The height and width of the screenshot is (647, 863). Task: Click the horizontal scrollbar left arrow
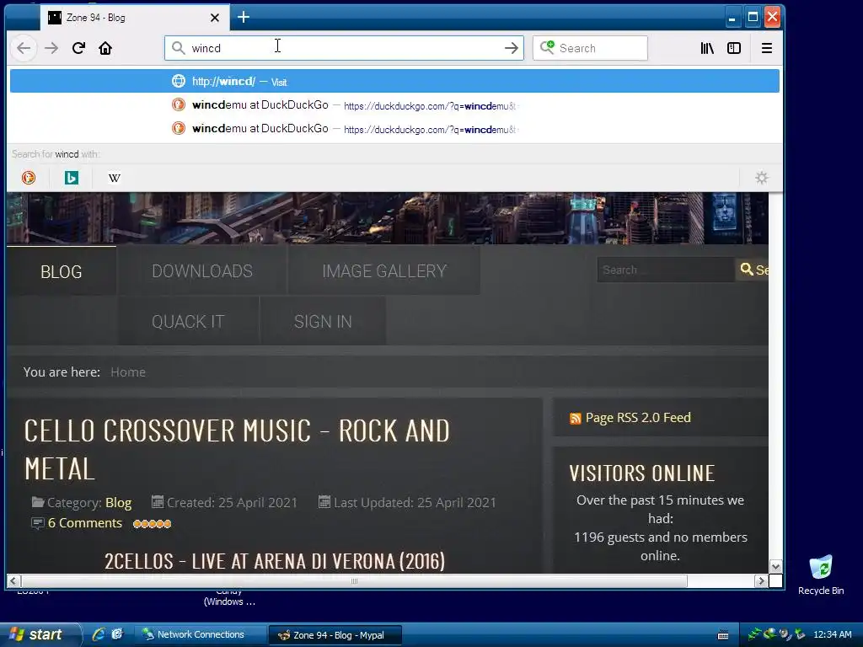pyautogui.click(x=13, y=581)
